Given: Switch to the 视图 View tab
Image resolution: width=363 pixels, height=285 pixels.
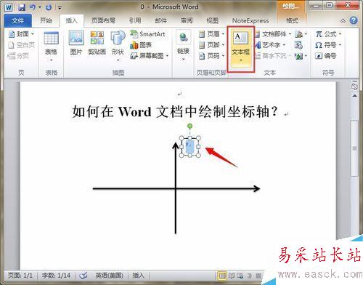Looking at the screenshot, I should 213,20.
